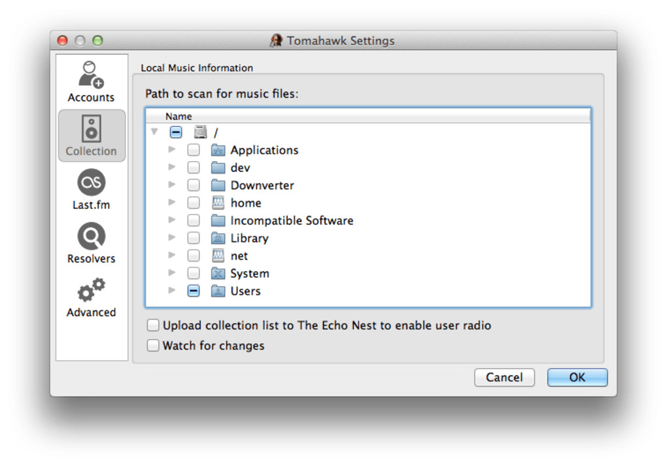Viewport: 667px width, 466px height.
Task: Switch to the Resolvers tab label
Action: (91, 259)
